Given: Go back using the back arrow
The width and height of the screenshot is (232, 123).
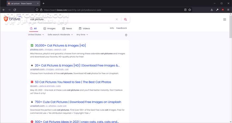Looking at the screenshot, I should click(4, 10).
